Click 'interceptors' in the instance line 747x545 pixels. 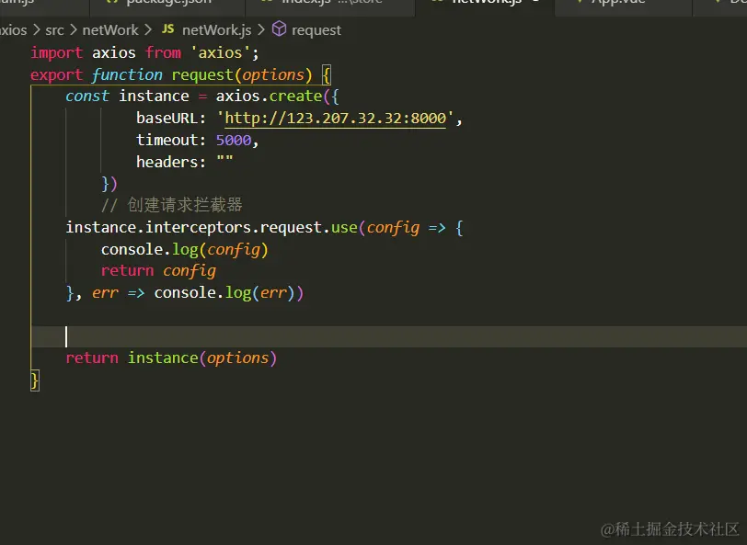198,228
